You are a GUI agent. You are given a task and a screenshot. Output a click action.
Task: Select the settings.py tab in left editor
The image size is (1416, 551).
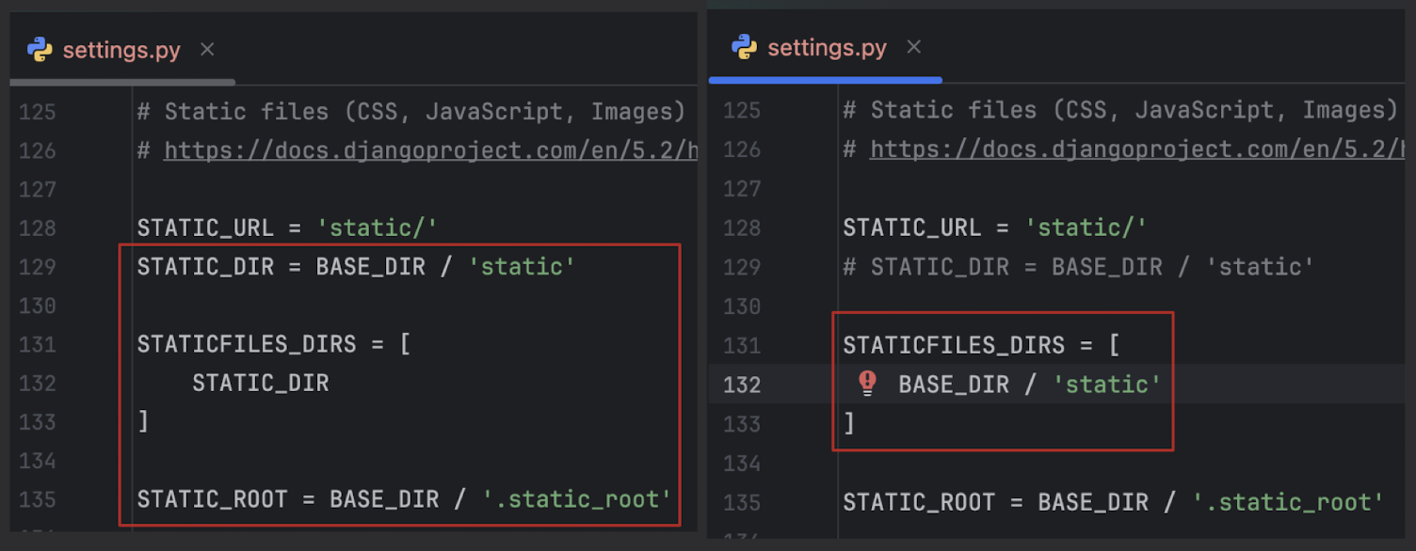tap(121, 50)
